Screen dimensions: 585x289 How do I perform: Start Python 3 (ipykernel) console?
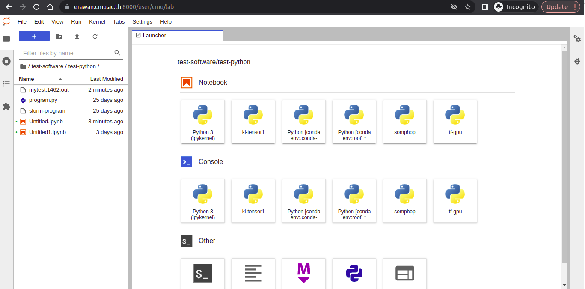[203, 201]
